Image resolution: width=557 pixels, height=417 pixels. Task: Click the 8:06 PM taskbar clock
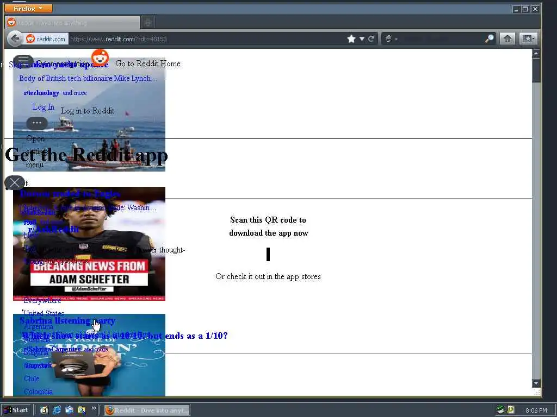click(x=536, y=410)
